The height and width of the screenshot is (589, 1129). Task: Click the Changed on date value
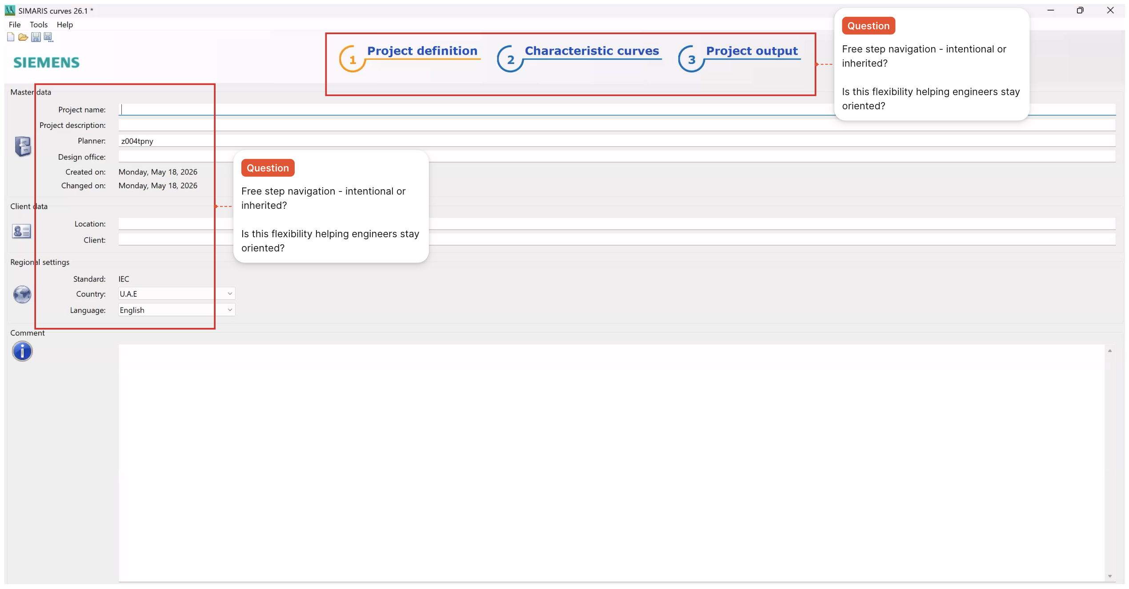click(x=158, y=186)
